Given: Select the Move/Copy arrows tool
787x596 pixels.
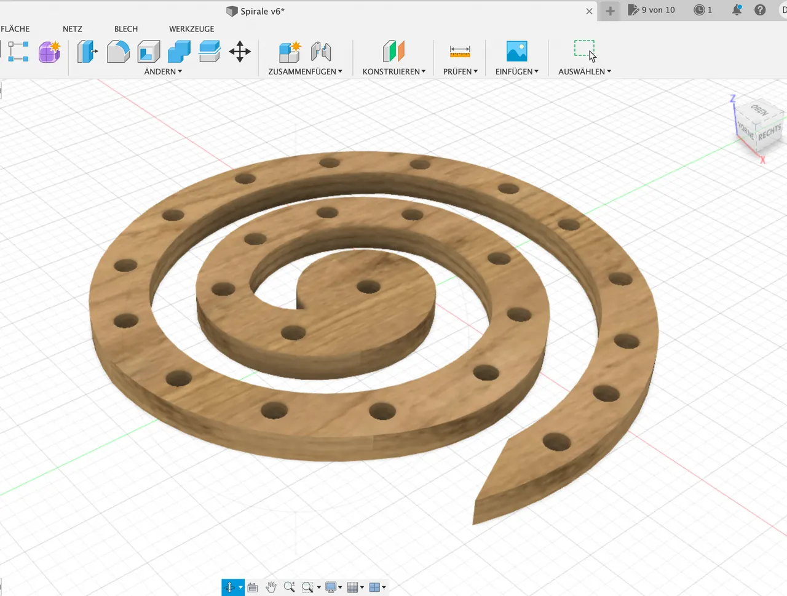Looking at the screenshot, I should [240, 52].
